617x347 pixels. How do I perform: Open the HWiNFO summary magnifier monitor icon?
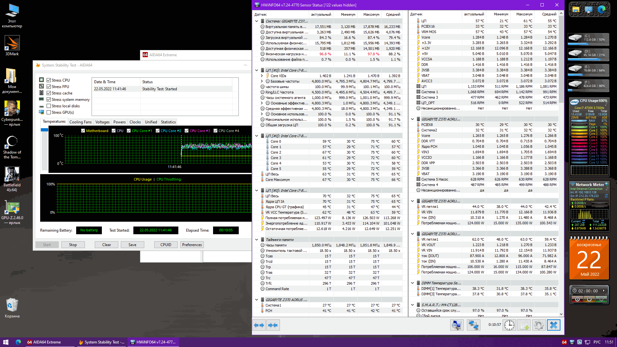point(456,325)
